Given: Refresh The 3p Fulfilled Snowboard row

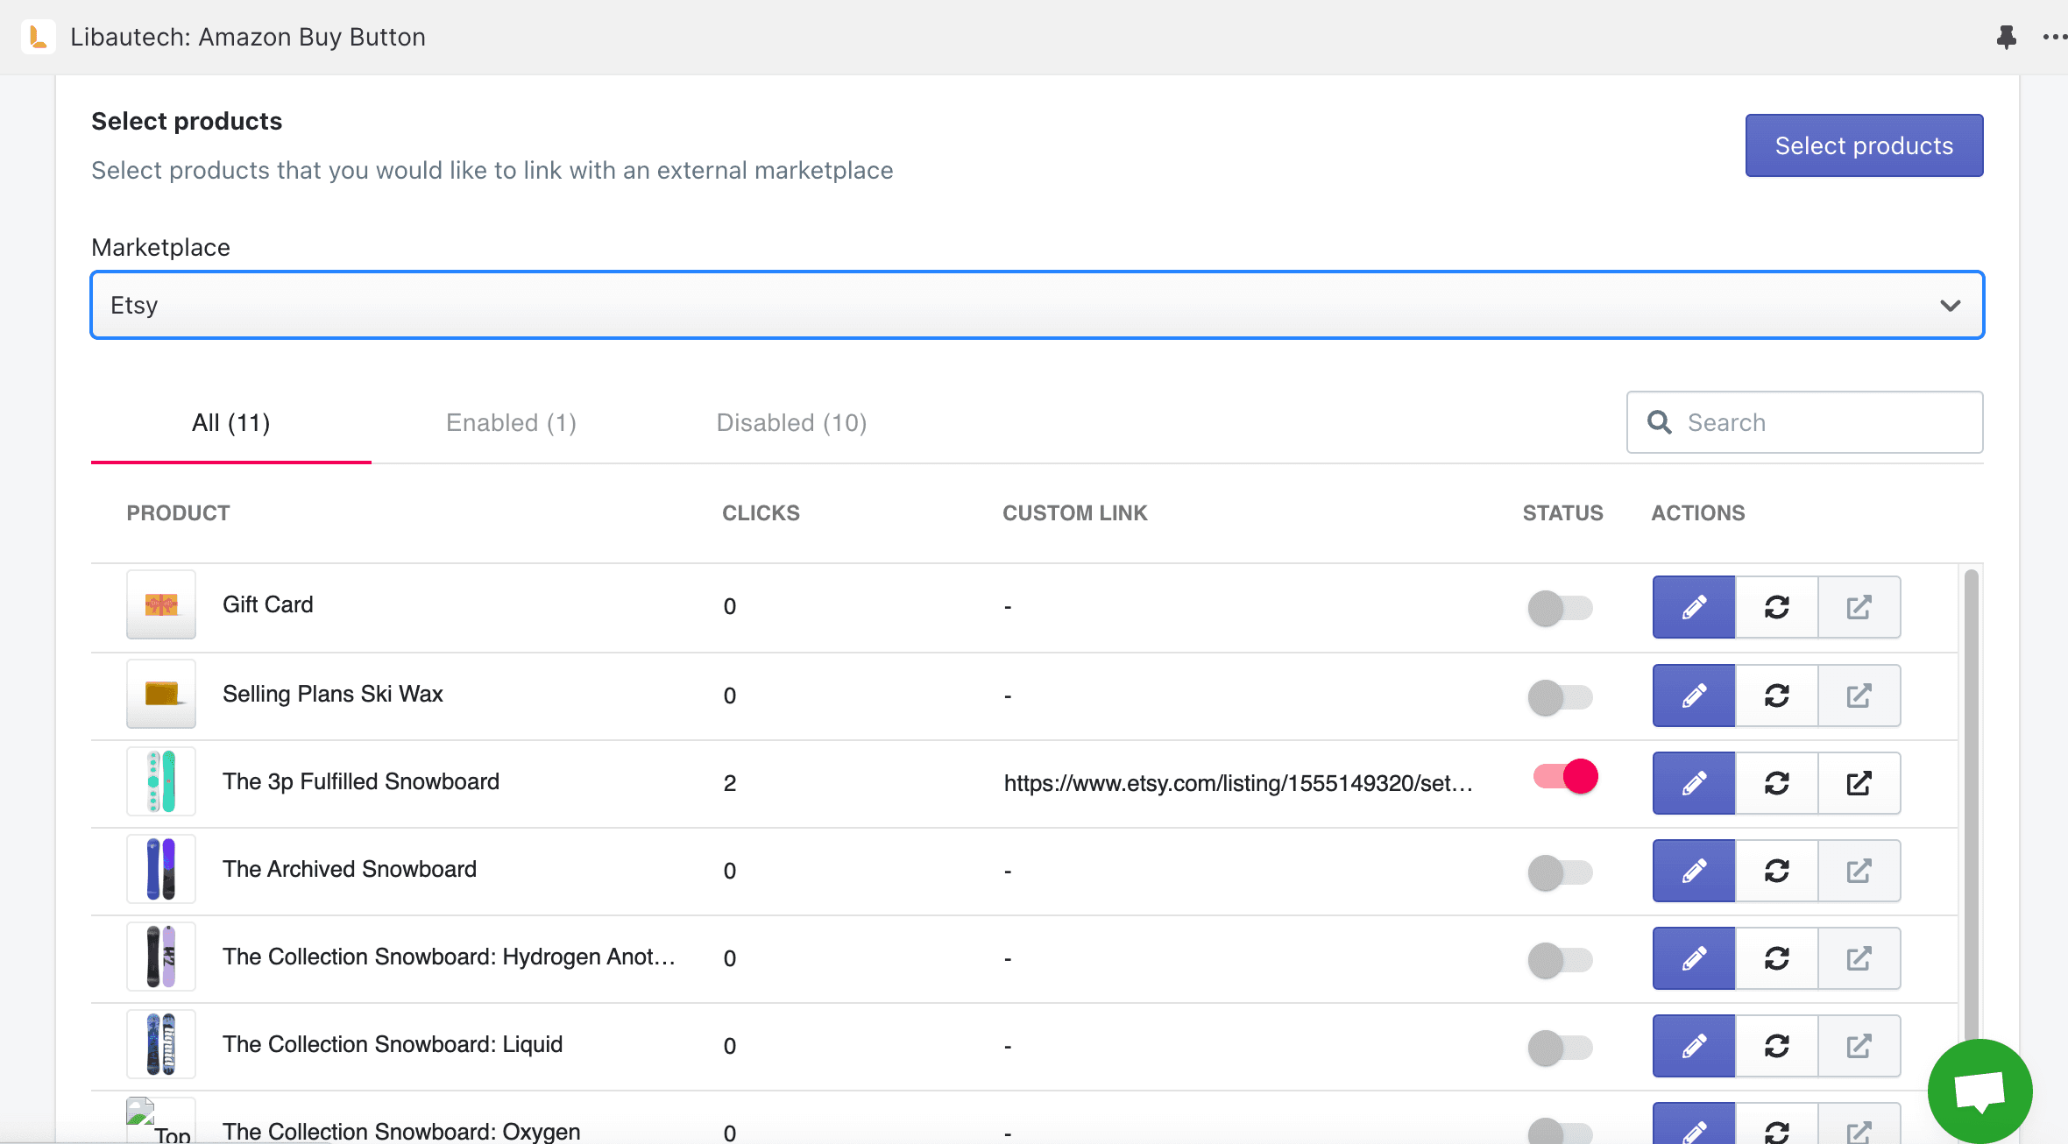Looking at the screenshot, I should pyautogui.click(x=1776, y=783).
